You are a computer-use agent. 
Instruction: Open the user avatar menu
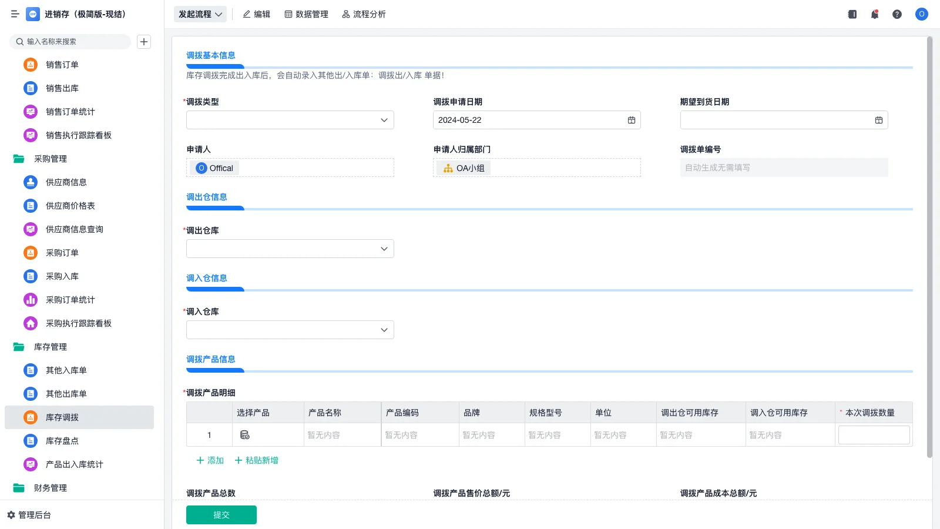(x=922, y=14)
